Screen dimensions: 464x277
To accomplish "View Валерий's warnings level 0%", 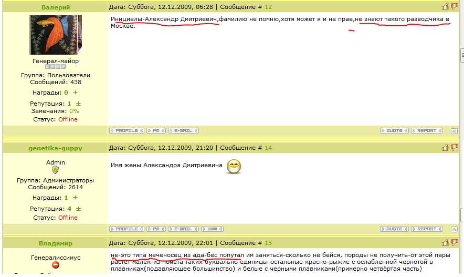I will coord(75,111).
